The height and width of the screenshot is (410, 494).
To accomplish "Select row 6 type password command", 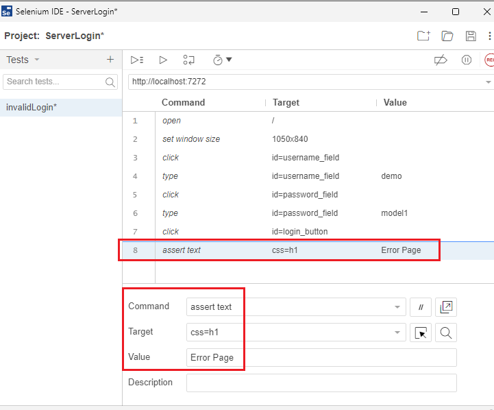I will [x=308, y=213].
